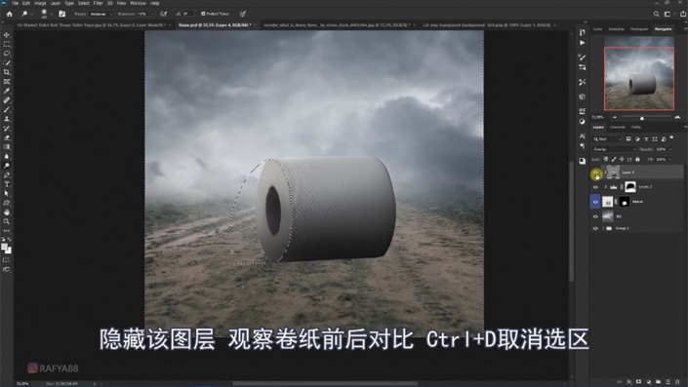Click the BG layer thumbnail
The height and width of the screenshot is (387, 688).
608,216
